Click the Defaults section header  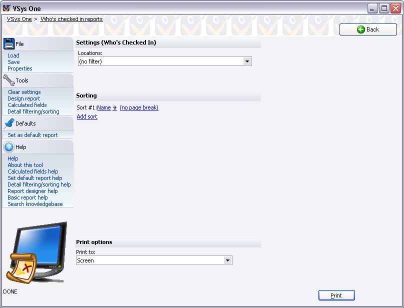click(38, 123)
